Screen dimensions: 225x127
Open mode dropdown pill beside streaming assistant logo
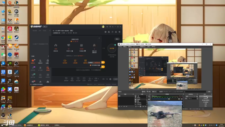(x=45, y=27)
